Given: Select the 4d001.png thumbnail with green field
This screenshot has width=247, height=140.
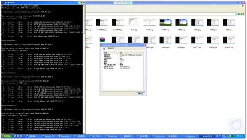Looking at the screenshot, I should pyautogui.click(x=166, y=22).
